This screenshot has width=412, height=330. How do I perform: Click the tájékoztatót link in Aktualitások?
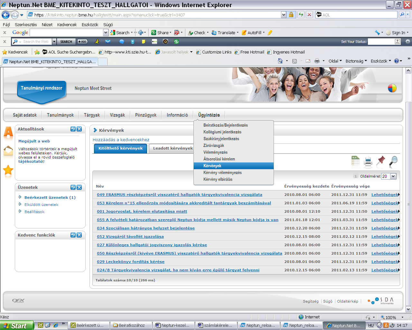31,161
